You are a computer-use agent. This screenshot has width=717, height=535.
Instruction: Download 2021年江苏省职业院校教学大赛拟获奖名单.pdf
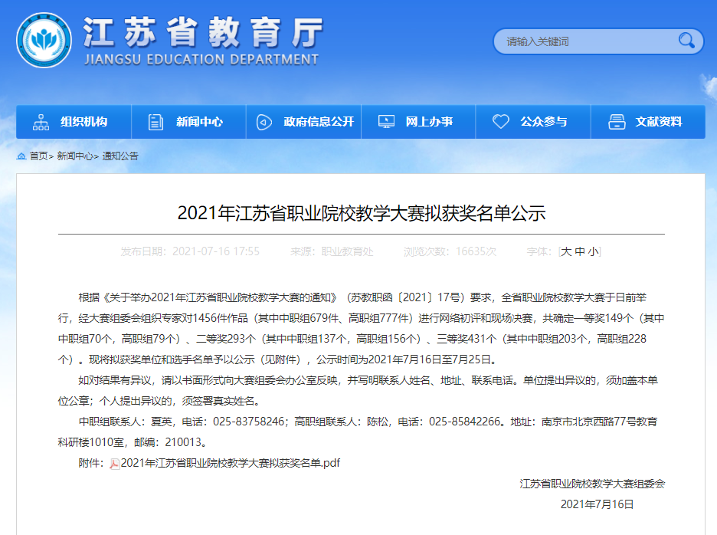pos(231,463)
